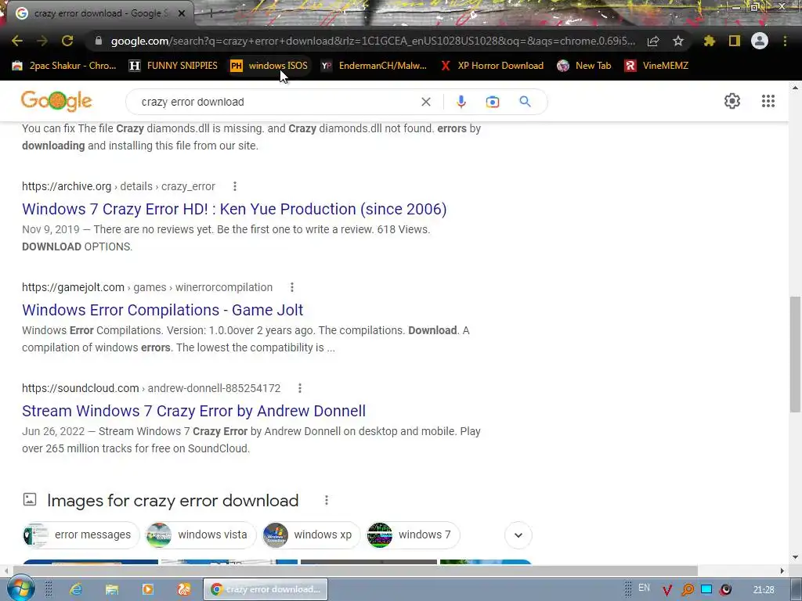Image resolution: width=802 pixels, height=601 pixels.
Task: Open the windows ISOS bookmark
Action: click(269, 66)
